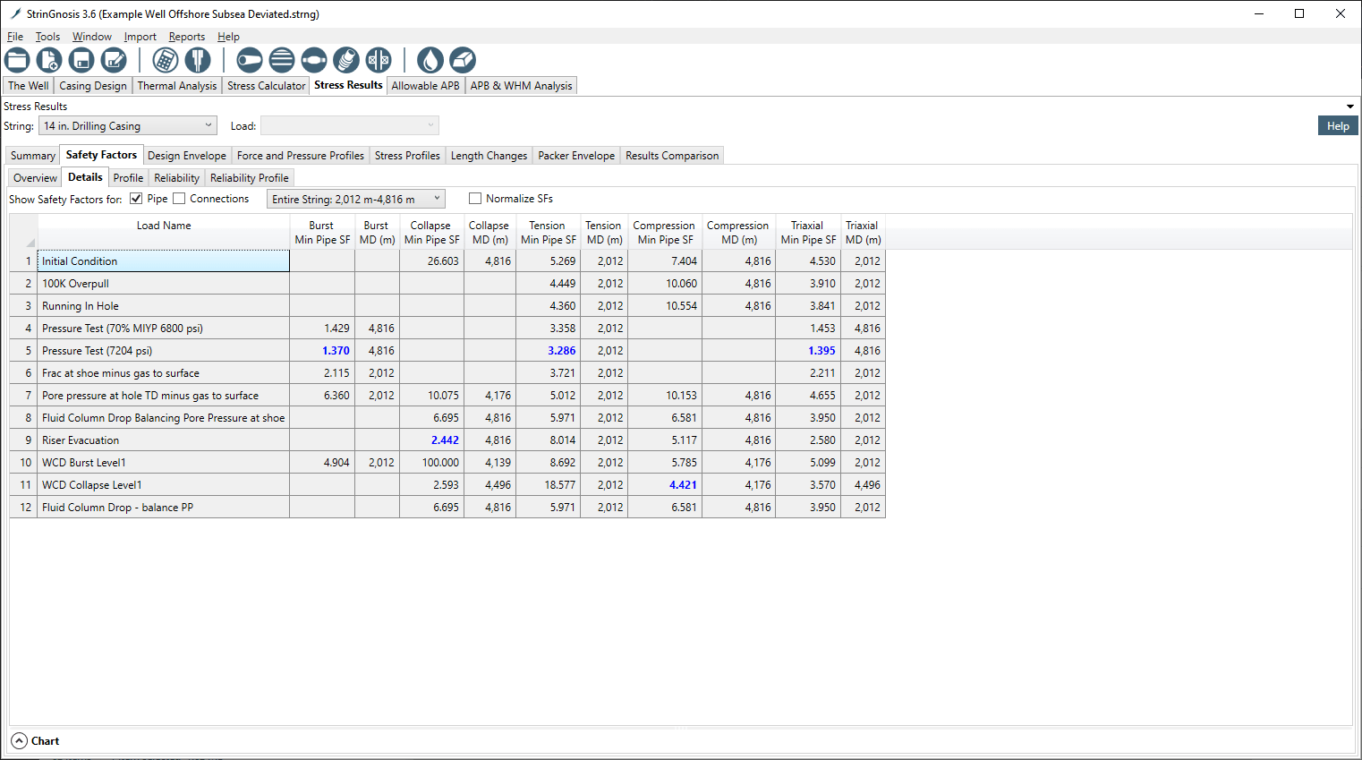The image size is (1362, 760).
Task: Open a file using the folder icon
Action: pyautogui.click(x=17, y=60)
